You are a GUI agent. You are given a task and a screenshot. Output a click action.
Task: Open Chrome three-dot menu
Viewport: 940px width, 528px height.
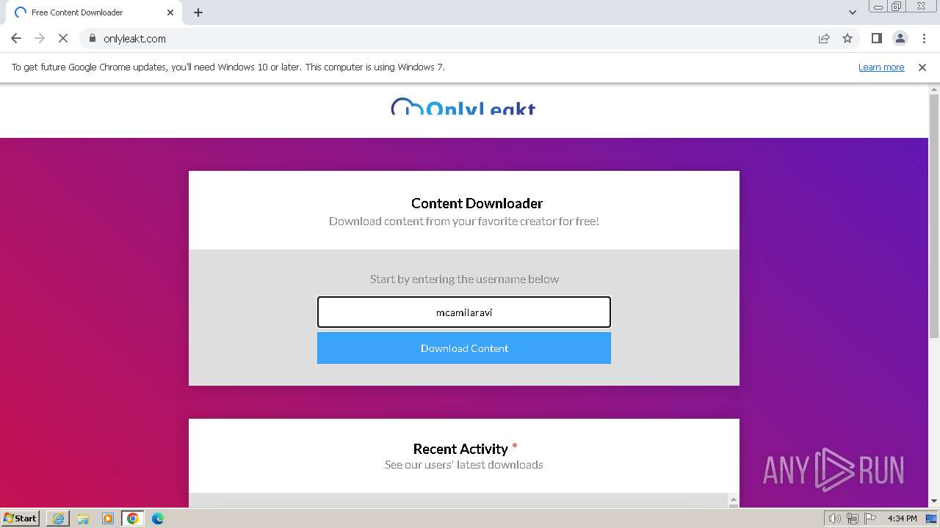pyautogui.click(x=922, y=38)
